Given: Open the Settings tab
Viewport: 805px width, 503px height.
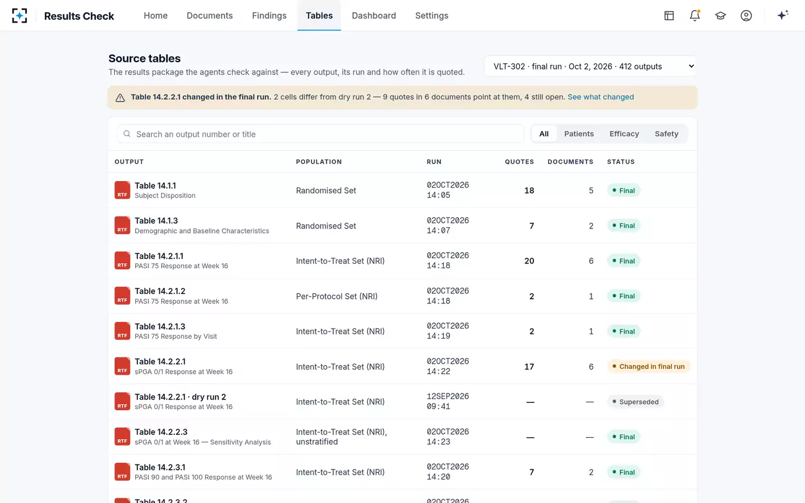Looking at the screenshot, I should 432,16.
